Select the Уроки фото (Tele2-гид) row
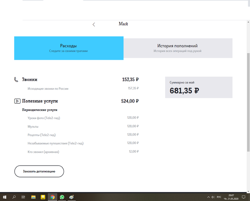Image resolution: width=250 pixels, height=201 pixels. tap(83, 118)
